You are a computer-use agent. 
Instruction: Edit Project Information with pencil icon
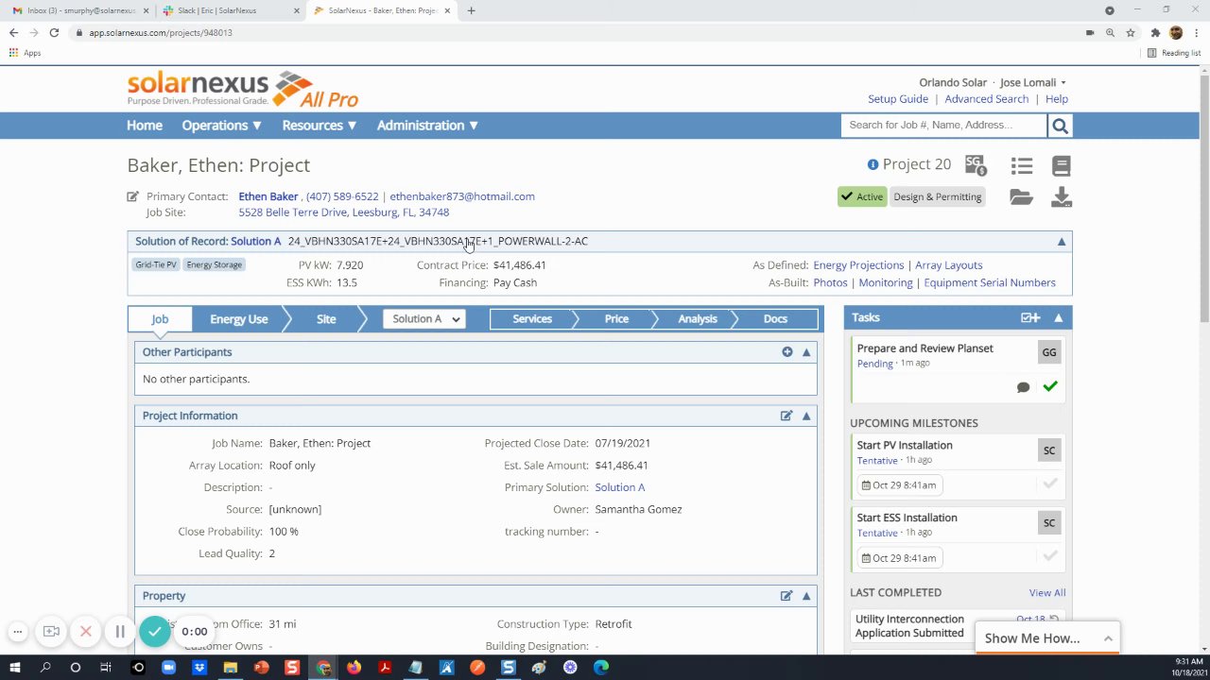pyautogui.click(x=786, y=416)
